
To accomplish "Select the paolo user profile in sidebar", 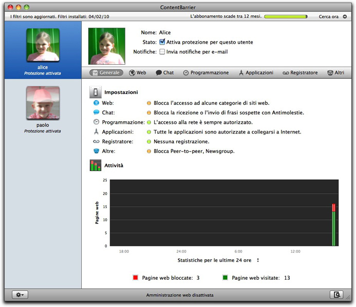I will pyautogui.click(x=43, y=109).
